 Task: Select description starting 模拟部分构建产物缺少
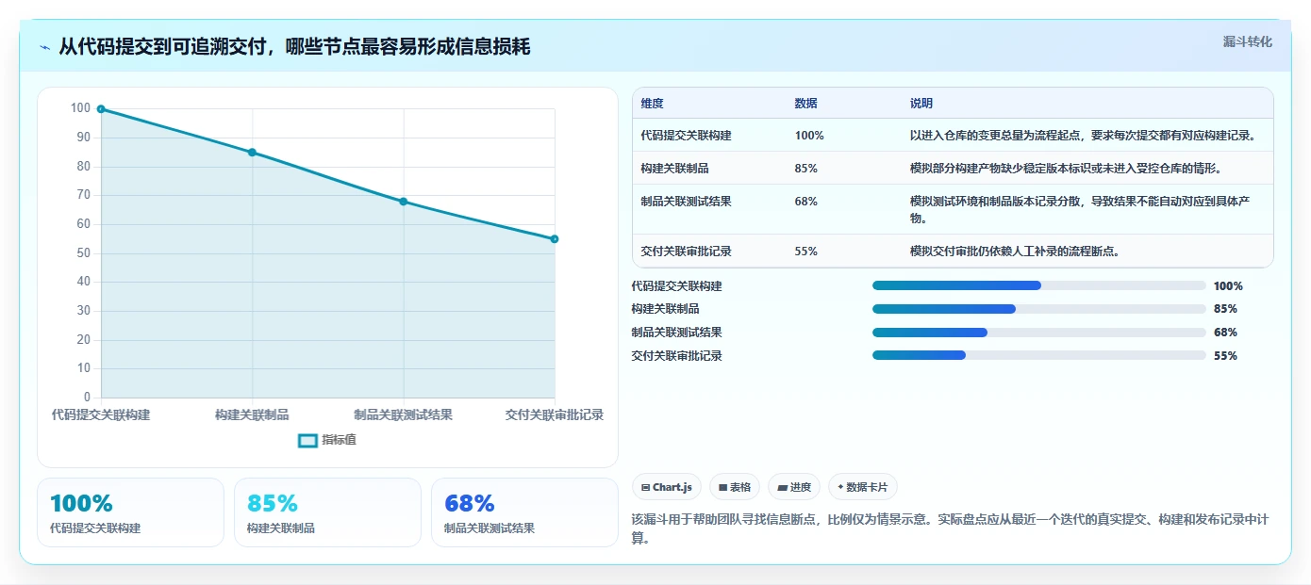tap(1066, 169)
